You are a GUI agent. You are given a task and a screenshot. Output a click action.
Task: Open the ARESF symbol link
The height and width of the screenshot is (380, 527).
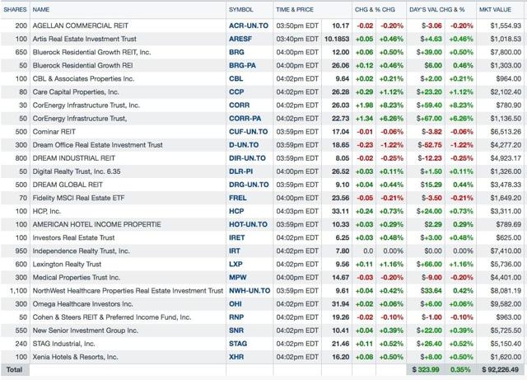pyautogui.click(x=240, y=39)
